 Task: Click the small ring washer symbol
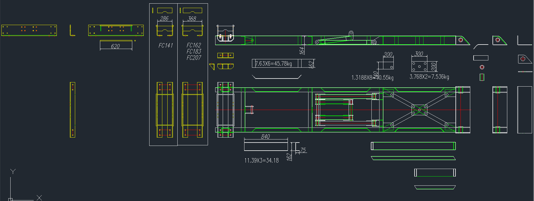click(482, 67)
